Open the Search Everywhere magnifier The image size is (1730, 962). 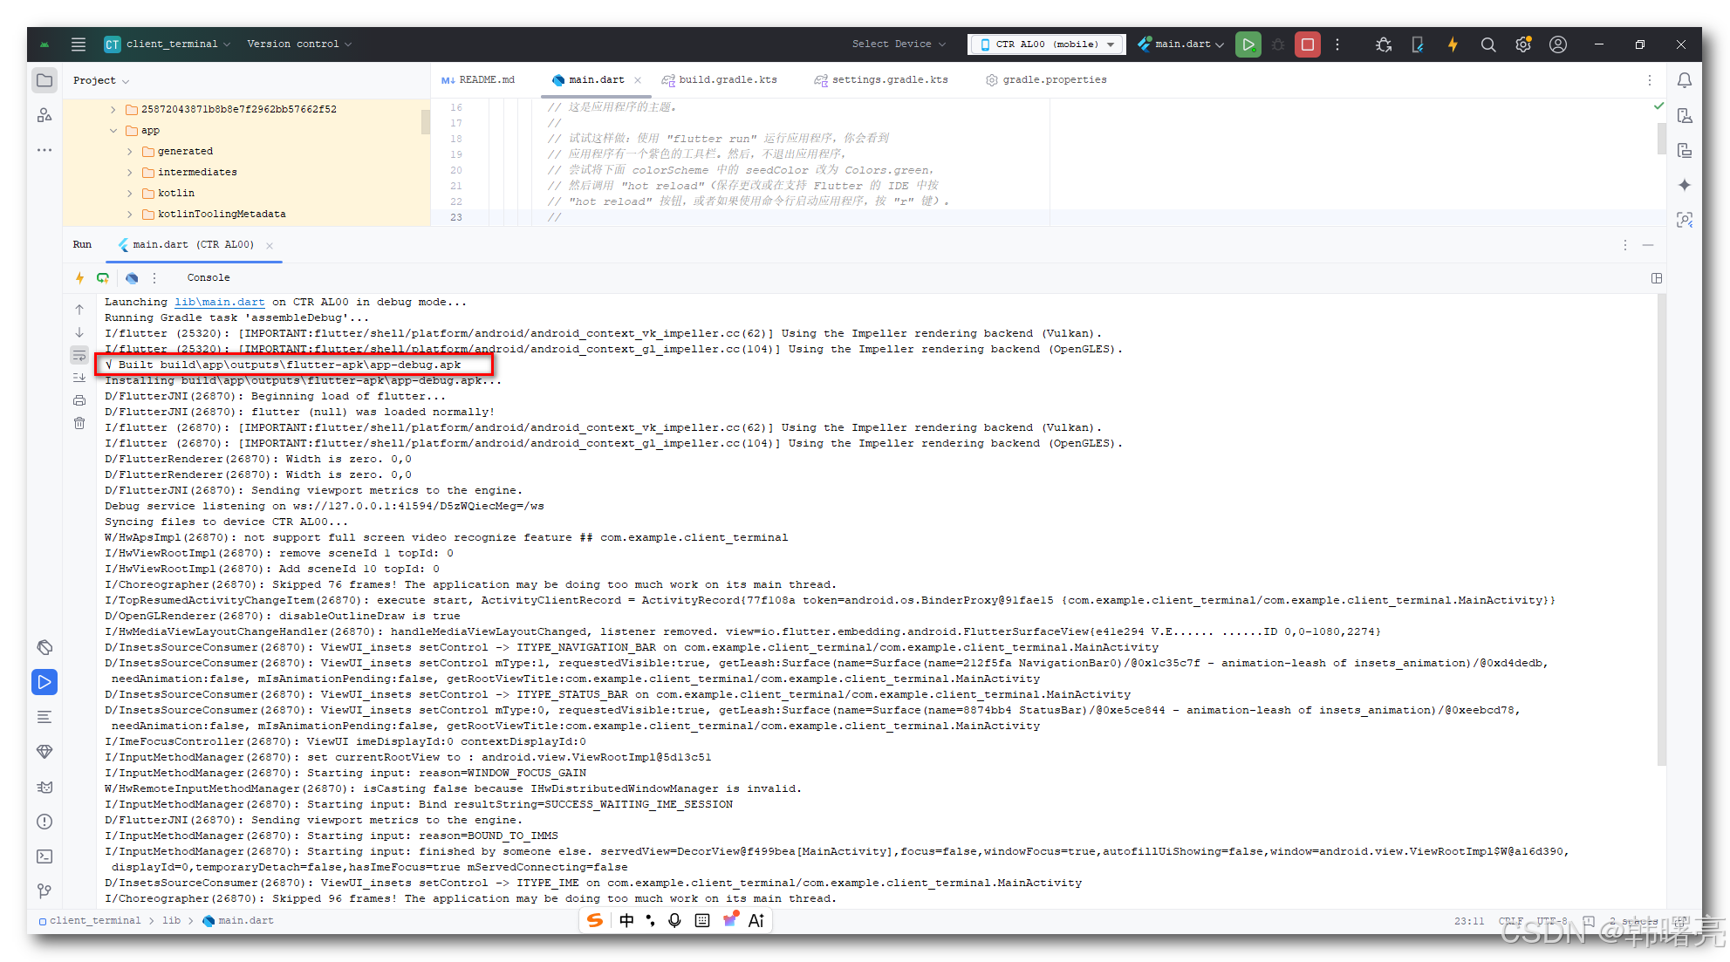[x=1488, y=44]
